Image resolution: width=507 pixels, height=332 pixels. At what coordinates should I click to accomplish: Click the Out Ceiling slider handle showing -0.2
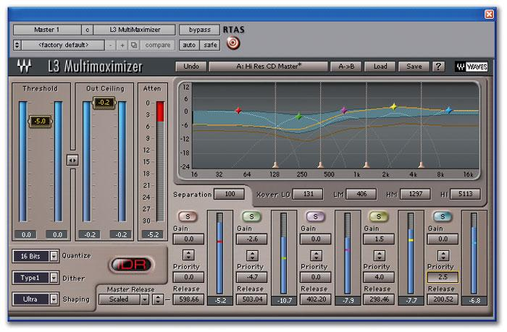point(104,103)
